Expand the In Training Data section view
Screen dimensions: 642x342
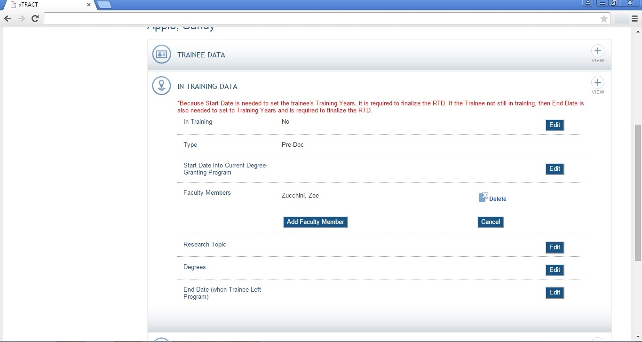tap(598, 86)
